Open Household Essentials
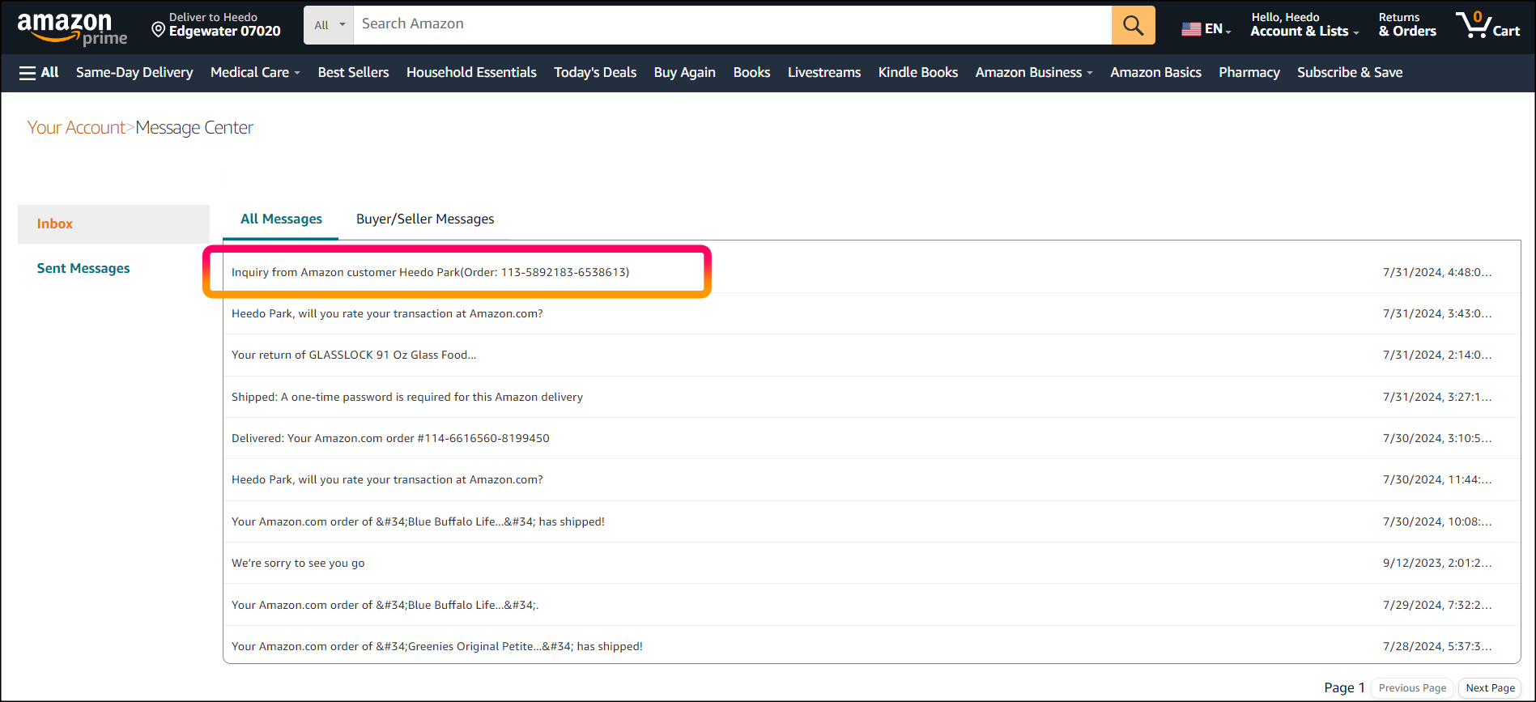Image resolution: width=1536 pixels, height=702 pixels. 471,73
